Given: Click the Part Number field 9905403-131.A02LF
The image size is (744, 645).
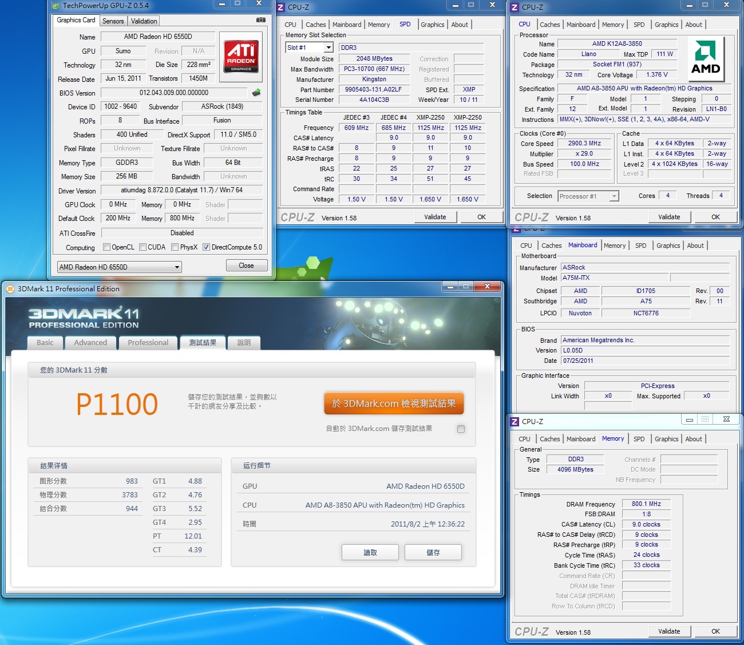Looking at the screenshot, I should coord(374,90).
